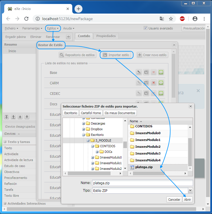Open the Ferramentas menu
This screenshot has width=212, height=214.
pyautogui.click(x=32, y=28)
